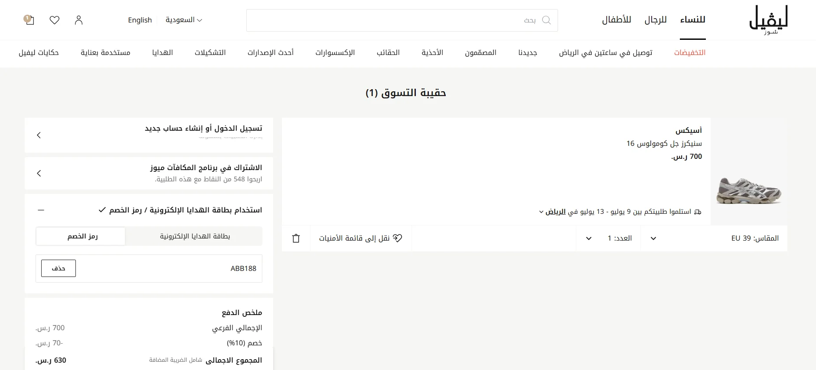This screenshot has height=370, width=816.
Task: Click the 700 ر.س product price
Action: tap(686, 156)
